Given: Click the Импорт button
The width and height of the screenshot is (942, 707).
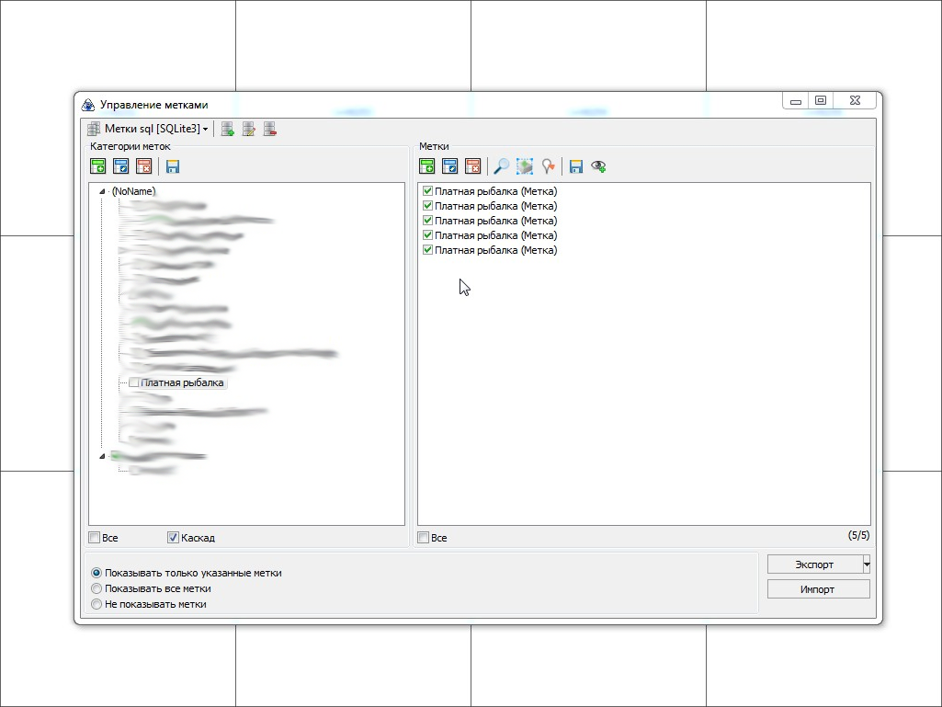Looking at the screenshot, I should tap(818, 589).
